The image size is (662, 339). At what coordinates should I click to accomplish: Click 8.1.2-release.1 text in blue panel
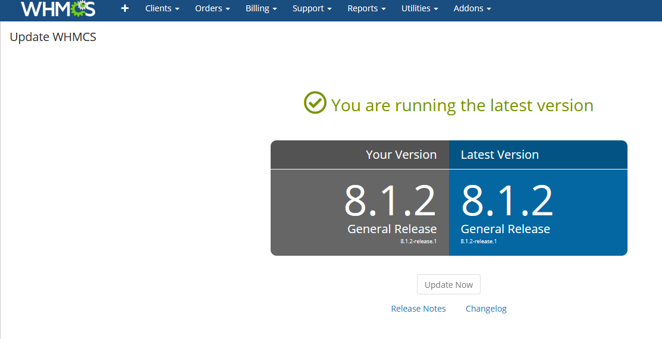pyautogui.click(x=479, y=241)
